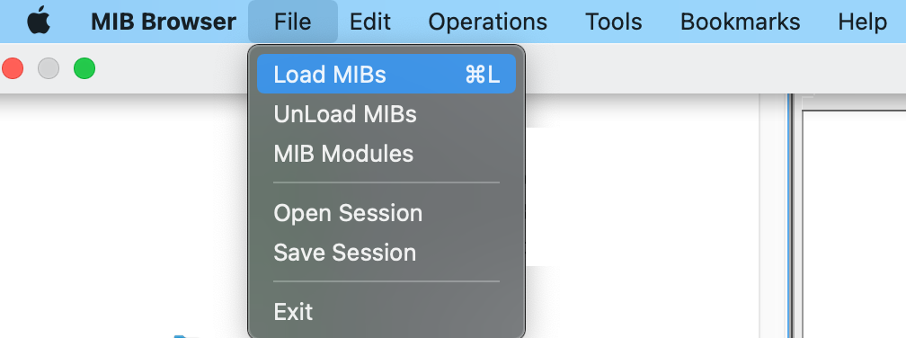Open the MIB Browser application menu
The height and width of the screenshot is (338, 906).
pos(164,22)
